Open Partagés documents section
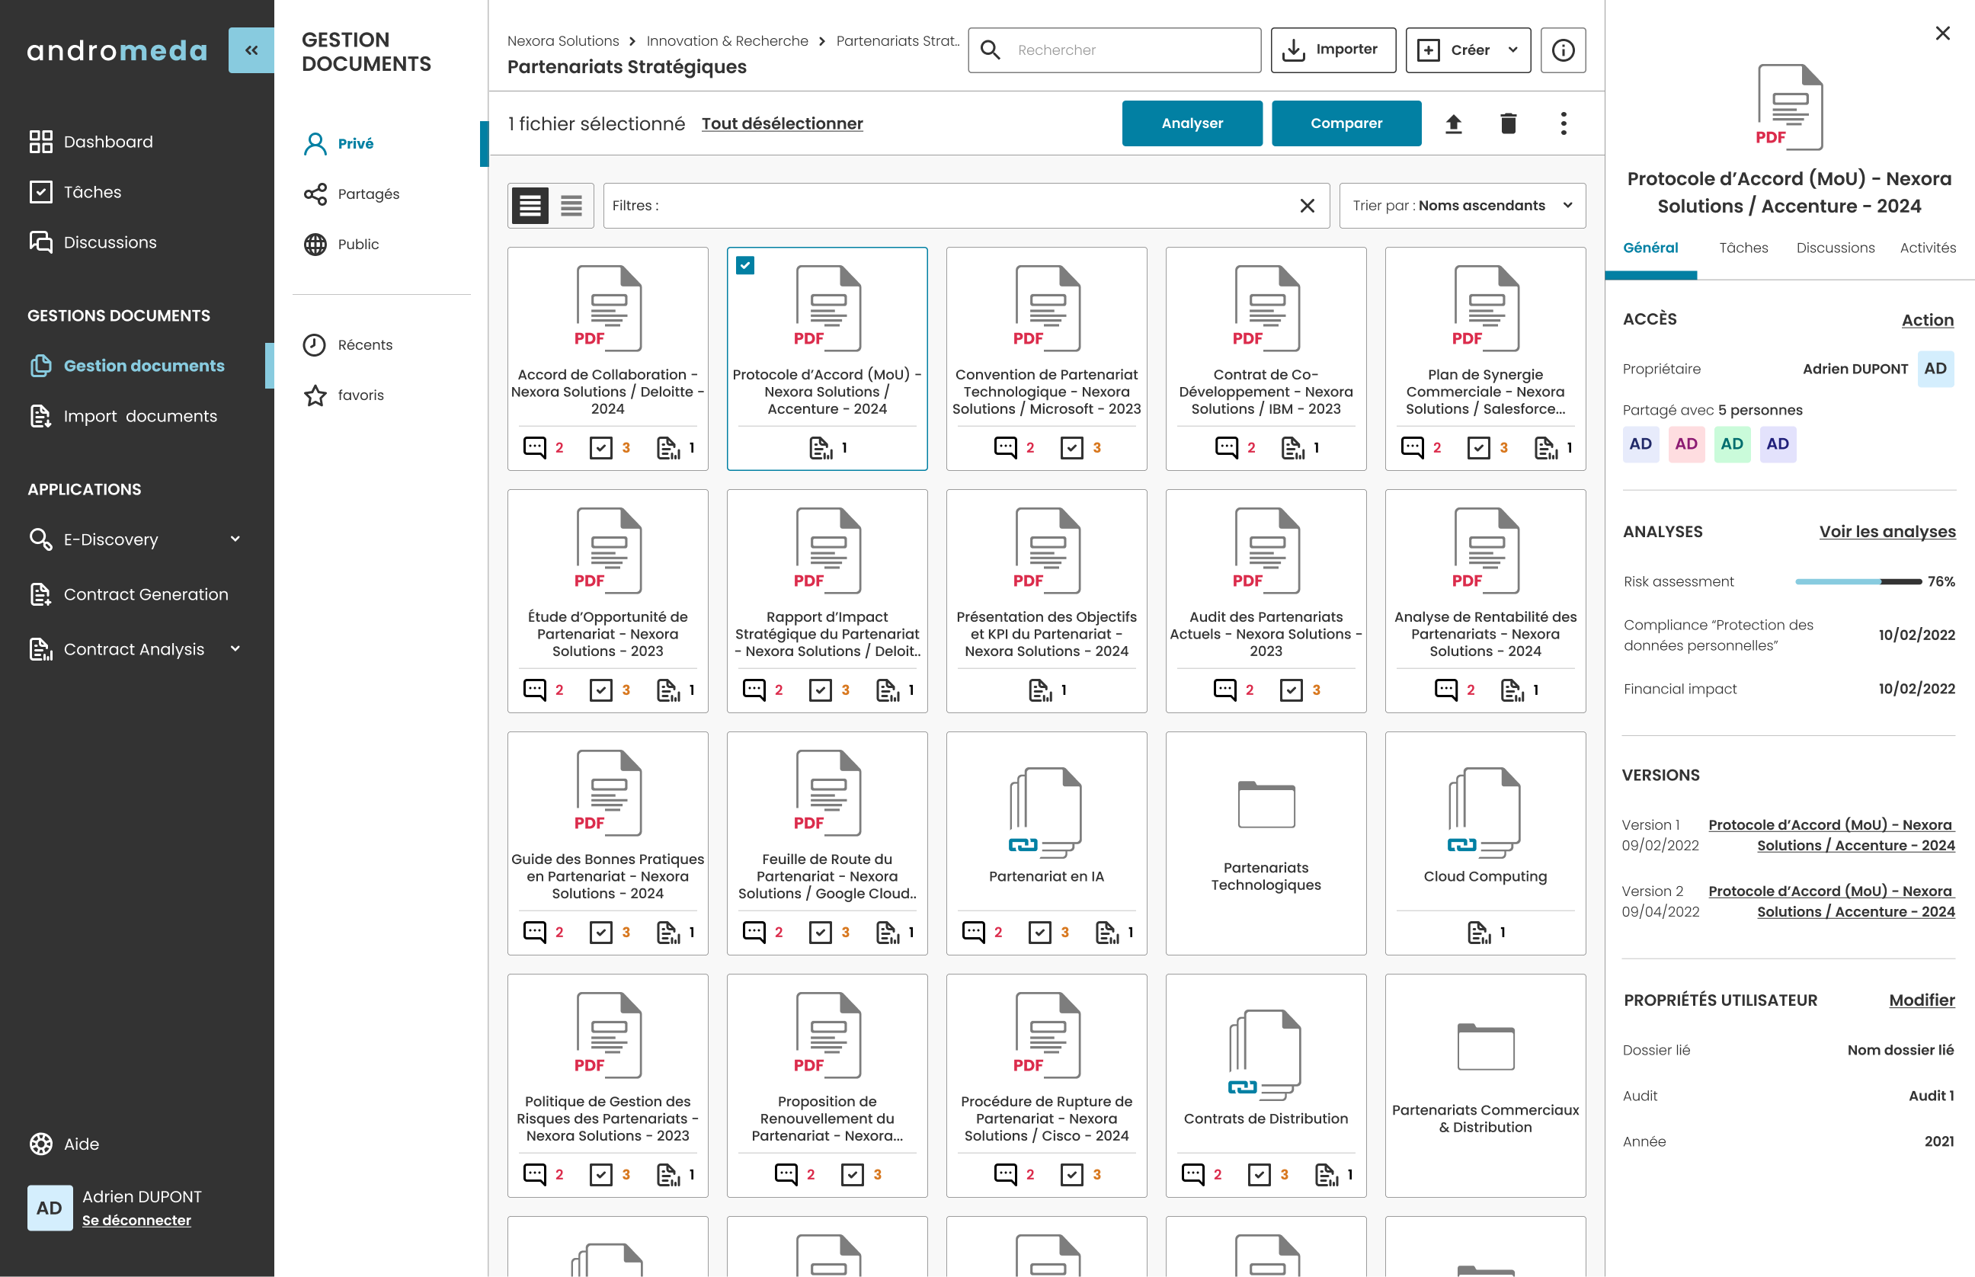 coord(351,194)
